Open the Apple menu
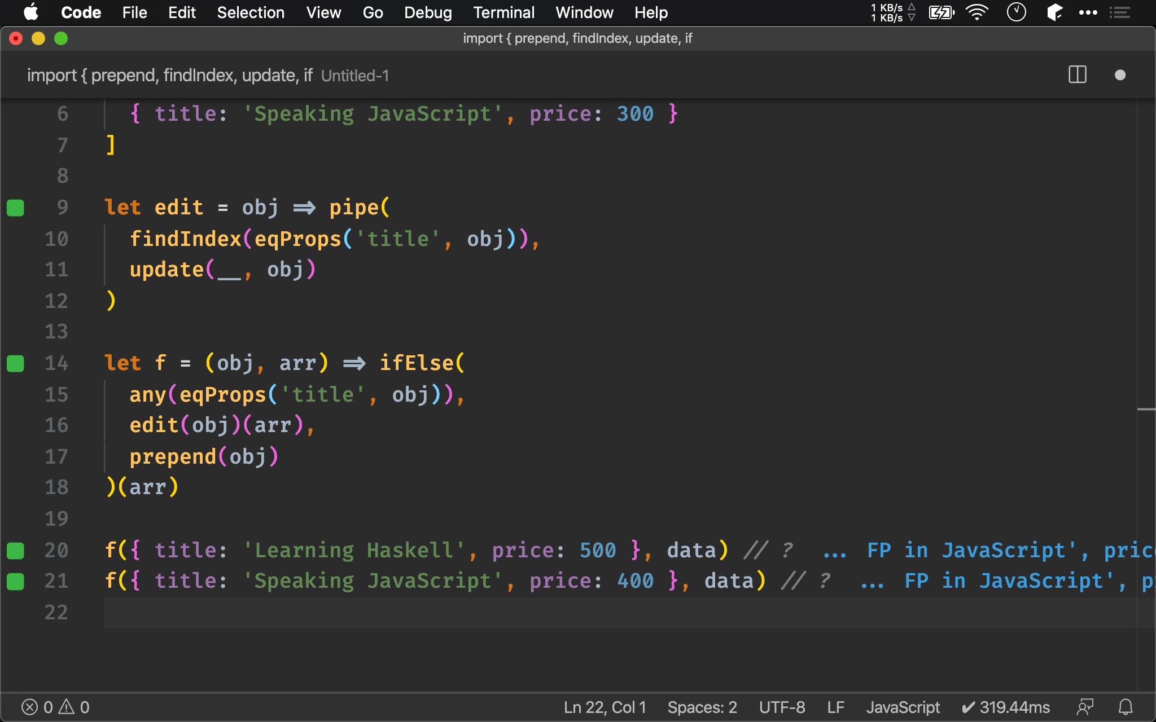The width and height of the screenshot is (1156, 722). pos(31,12)
